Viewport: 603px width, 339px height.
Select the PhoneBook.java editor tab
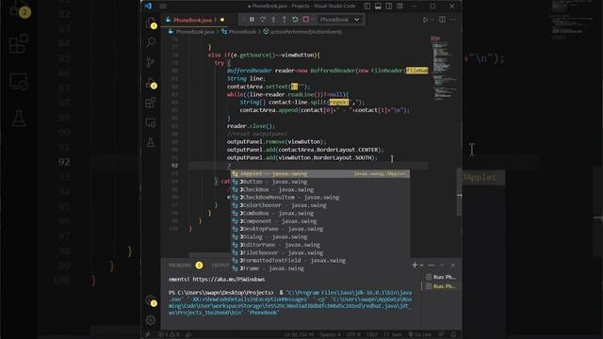click(195, 20)
